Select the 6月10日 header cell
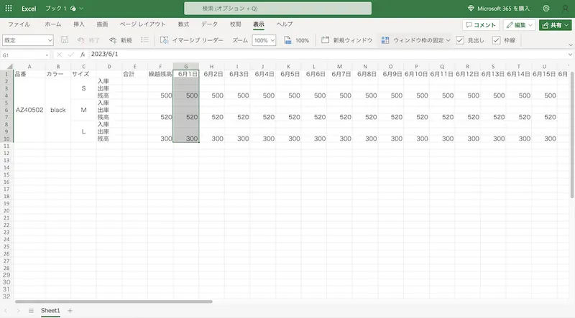This screenshot has height=318, width=575. [x=416, y=74]
